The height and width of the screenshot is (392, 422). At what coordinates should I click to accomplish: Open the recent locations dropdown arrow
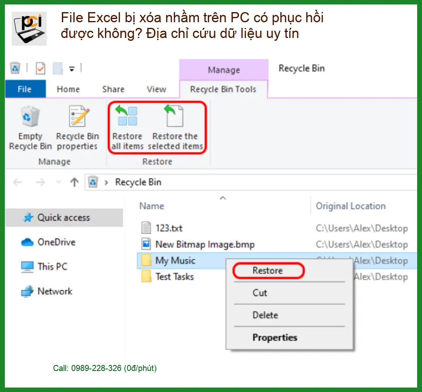coord(58,182)
